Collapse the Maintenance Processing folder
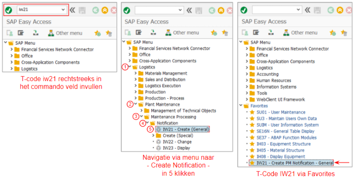Image resolution: width=355 pixels, height=181 pixels. [142, 117]
